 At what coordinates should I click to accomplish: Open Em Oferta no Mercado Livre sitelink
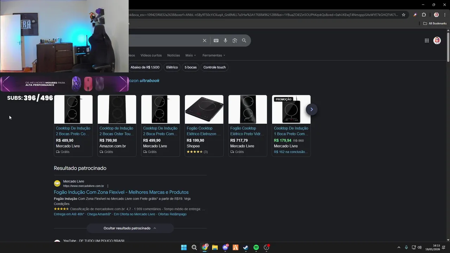click(x=134, y=214)
